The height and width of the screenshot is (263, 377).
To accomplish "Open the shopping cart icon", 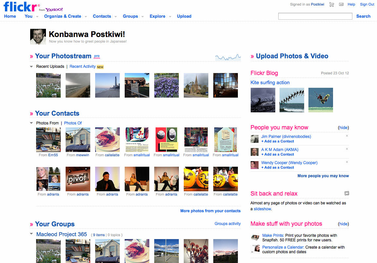I will click(332, 4).
